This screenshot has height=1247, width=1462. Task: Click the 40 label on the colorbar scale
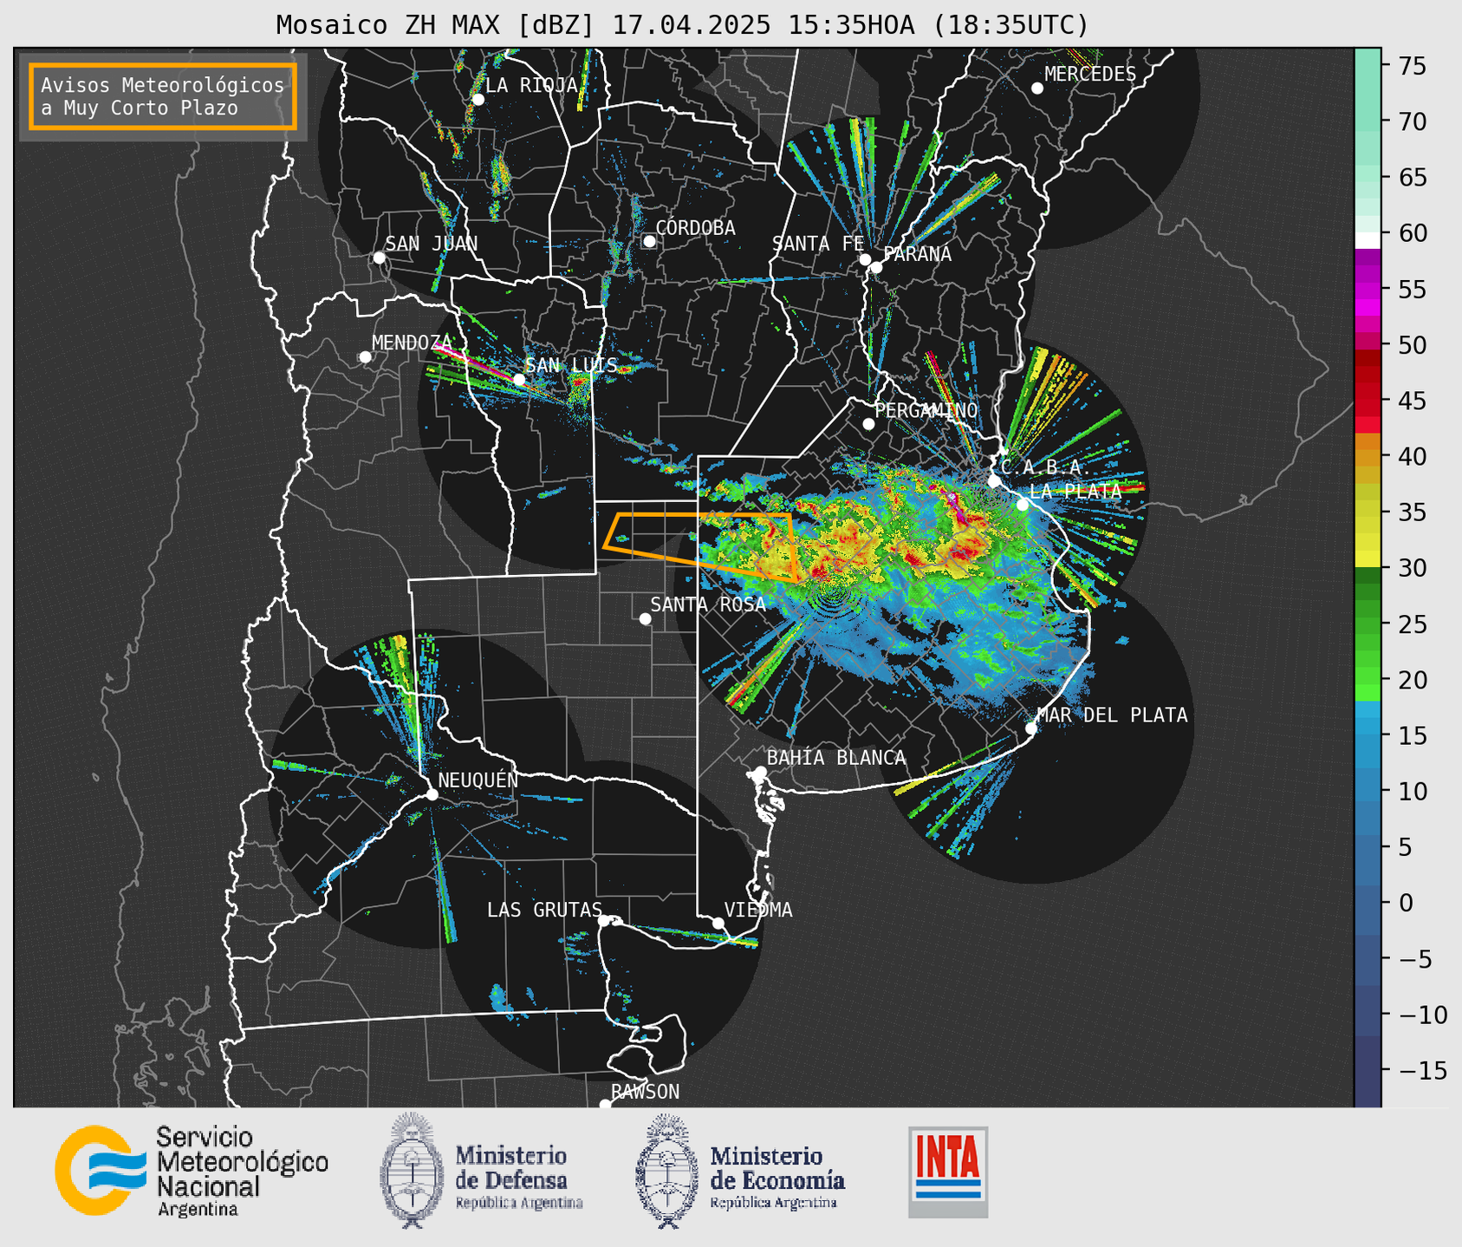click(1411, 456)
